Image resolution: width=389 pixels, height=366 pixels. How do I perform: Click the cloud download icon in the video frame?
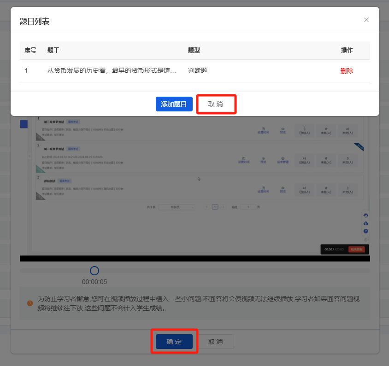(365, 223)
